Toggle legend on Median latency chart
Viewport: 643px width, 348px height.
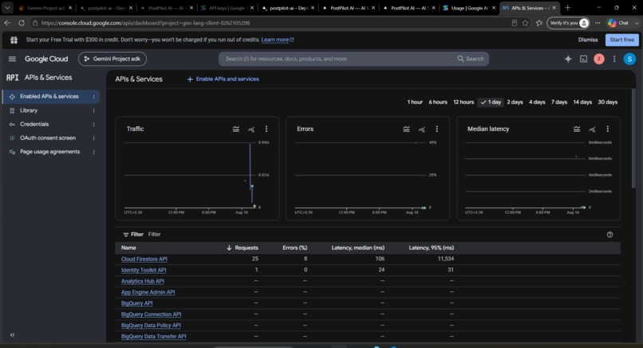(x=577, y=129)
